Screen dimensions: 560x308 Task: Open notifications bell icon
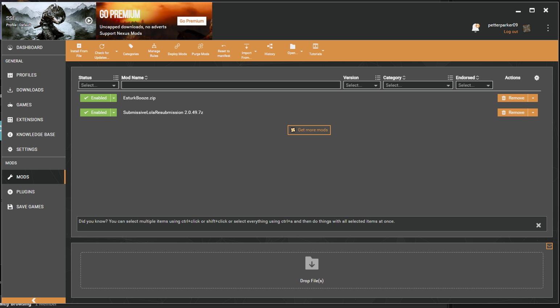tap(475, 28)
